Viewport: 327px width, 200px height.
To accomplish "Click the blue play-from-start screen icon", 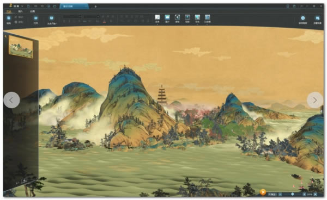I will click(x=52, y=18).
